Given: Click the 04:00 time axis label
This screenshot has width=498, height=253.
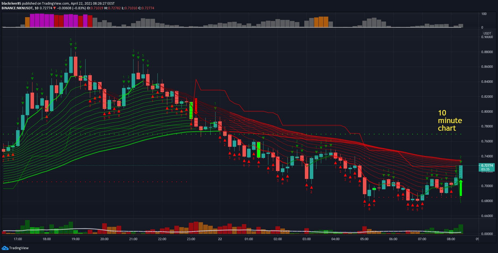Looking at the screenshot, I should pos(335,239).
